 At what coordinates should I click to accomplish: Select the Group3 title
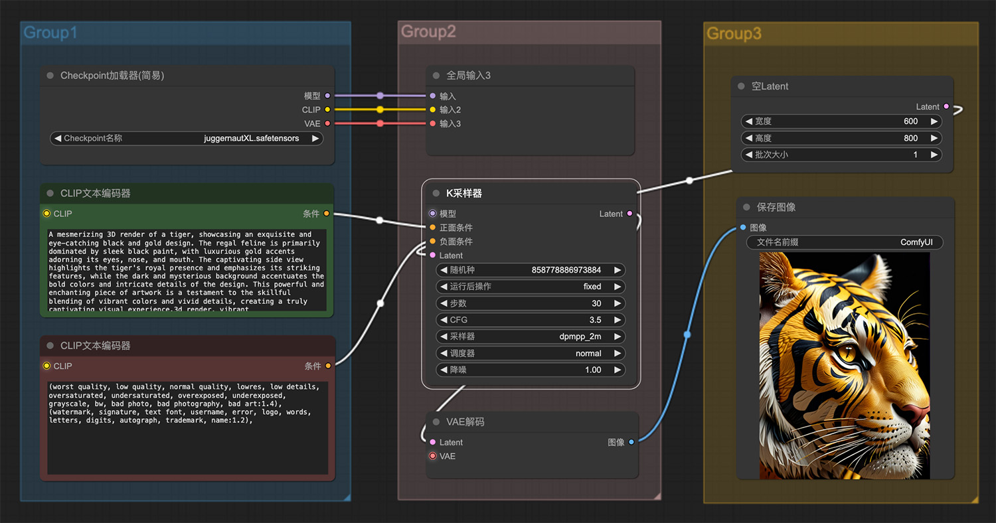(734, 33)
